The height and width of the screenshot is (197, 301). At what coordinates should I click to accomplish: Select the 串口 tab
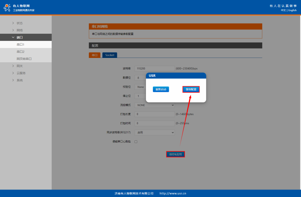94,55
